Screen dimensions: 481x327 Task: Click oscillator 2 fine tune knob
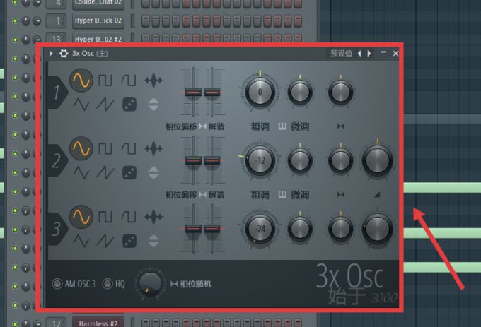(300, 160)
